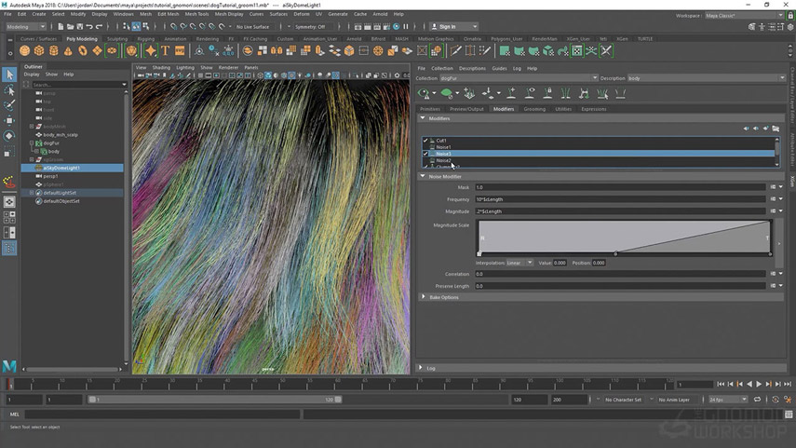This screenshot has height=448, width=796.
Task: Click XGen preview eye icon
Action: (424, 93)
